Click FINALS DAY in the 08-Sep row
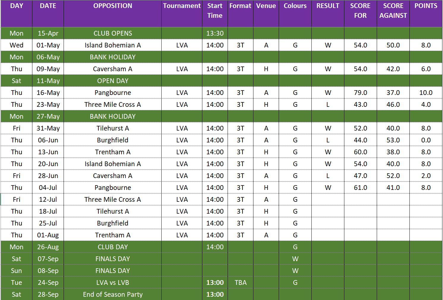The width and height of the screenshot is (443, 300). click(x=113, y=271)
